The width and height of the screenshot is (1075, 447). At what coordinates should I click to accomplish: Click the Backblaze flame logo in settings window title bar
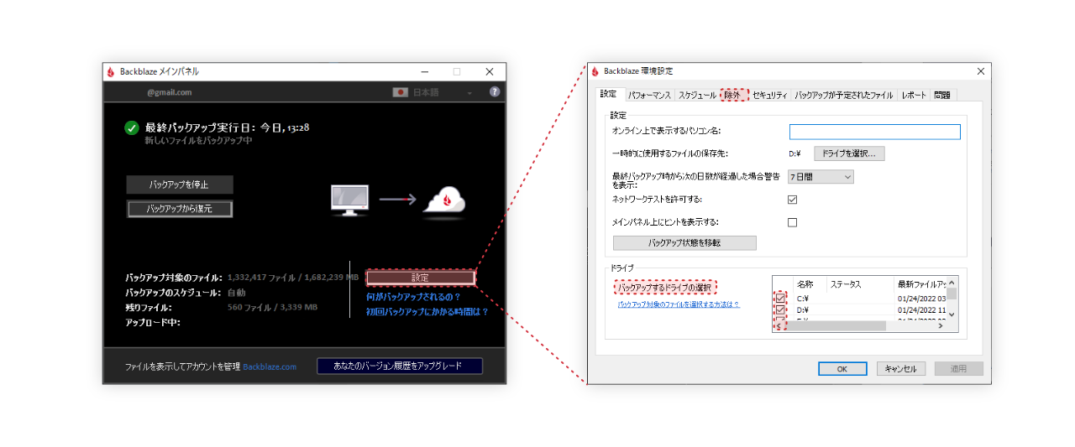[x=595, y=71]
